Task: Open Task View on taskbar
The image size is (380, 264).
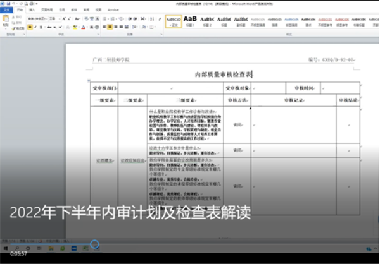Action: [39, 248]
